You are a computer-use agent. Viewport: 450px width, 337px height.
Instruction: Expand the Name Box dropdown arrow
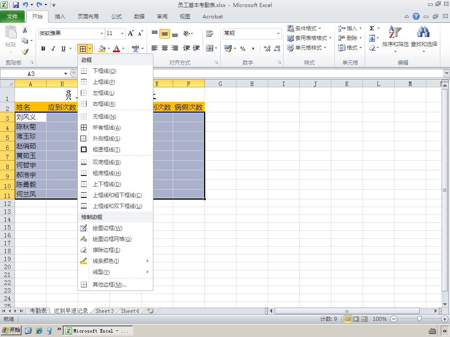[66, 74]
